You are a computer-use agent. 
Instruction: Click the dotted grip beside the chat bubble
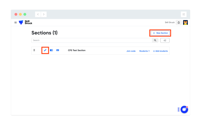coord(178,109)
